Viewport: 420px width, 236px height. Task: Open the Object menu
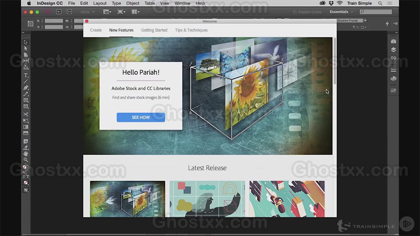[133, 3]
